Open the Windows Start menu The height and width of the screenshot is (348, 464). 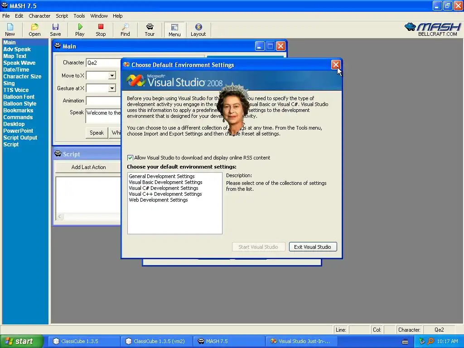click(x=22, y=341)
